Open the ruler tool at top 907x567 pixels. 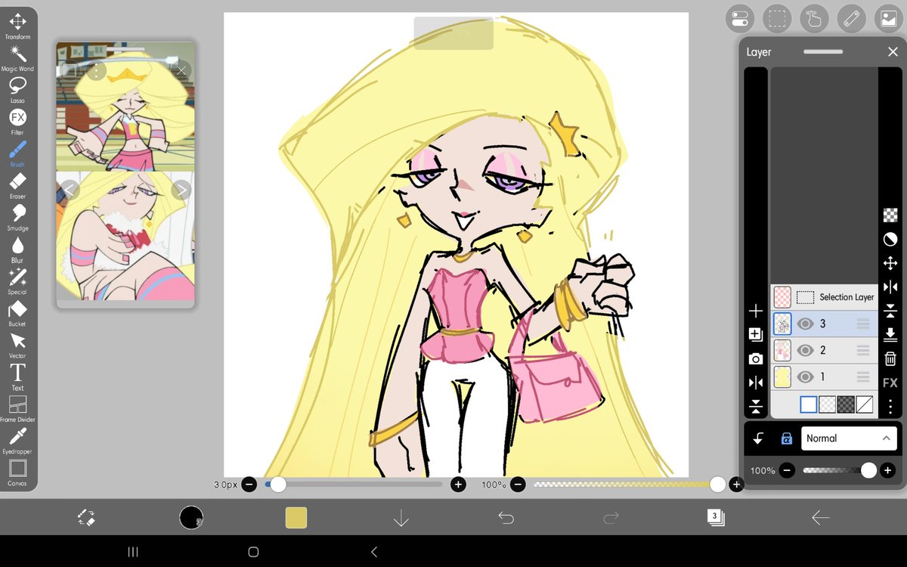pyautogui.click(x=852, y=18)
